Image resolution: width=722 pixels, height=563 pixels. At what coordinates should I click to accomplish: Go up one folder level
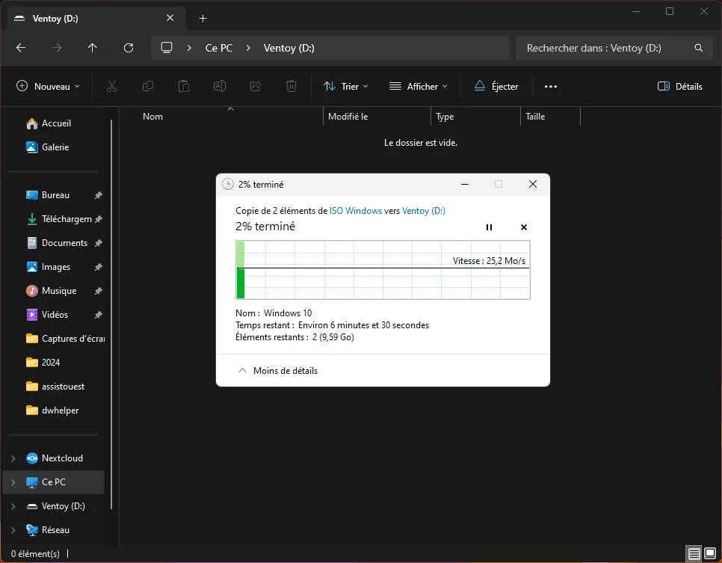pos(92,48)
